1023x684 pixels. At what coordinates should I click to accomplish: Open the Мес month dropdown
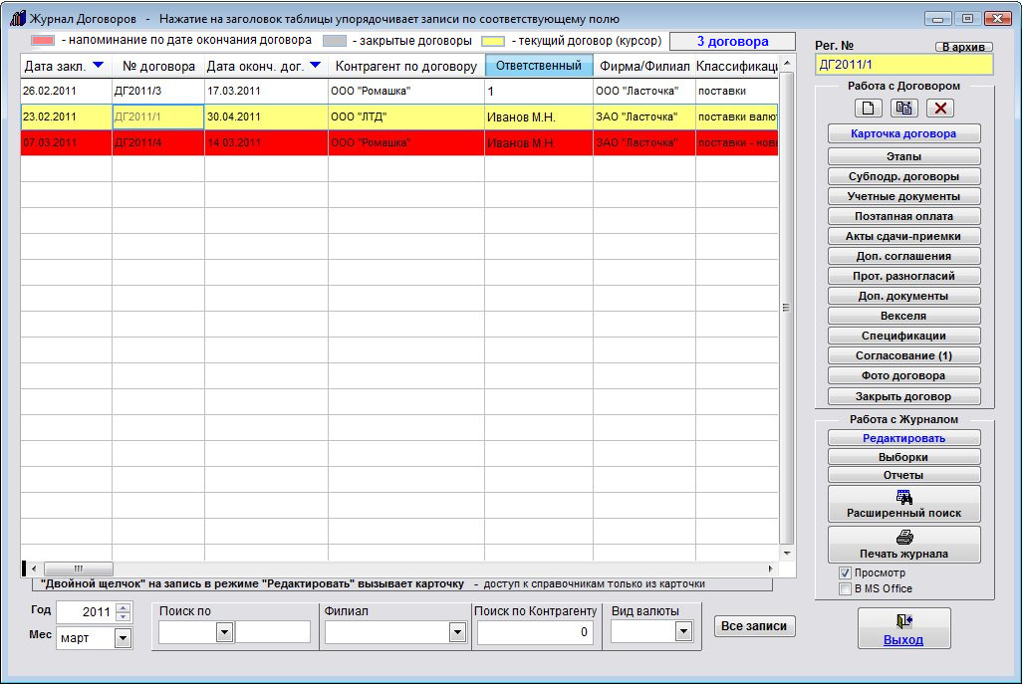124,637
